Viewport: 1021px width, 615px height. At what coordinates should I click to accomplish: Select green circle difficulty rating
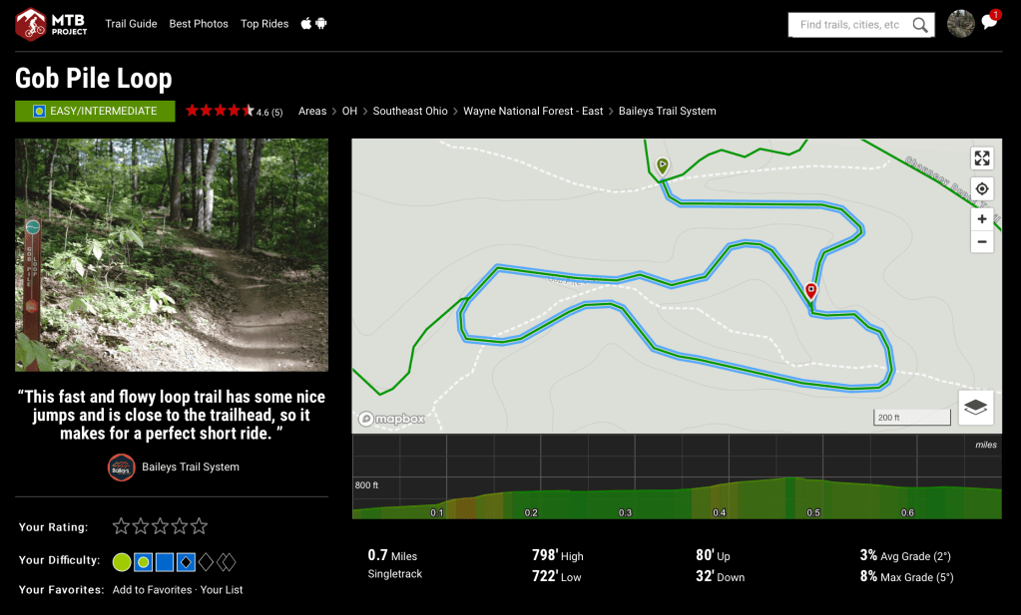click(x=121, y=562)
